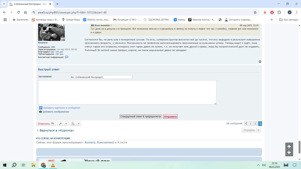Bookmark this page with the star icon
The width and height of the screenshot is (301, 169).
255,12
